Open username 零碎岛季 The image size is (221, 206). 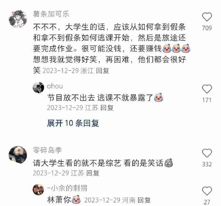(47, 150)
